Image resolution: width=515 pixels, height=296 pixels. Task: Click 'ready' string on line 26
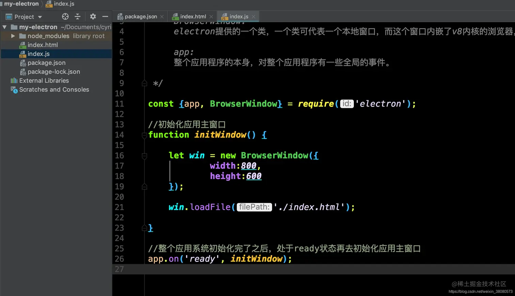coord(202,259)
